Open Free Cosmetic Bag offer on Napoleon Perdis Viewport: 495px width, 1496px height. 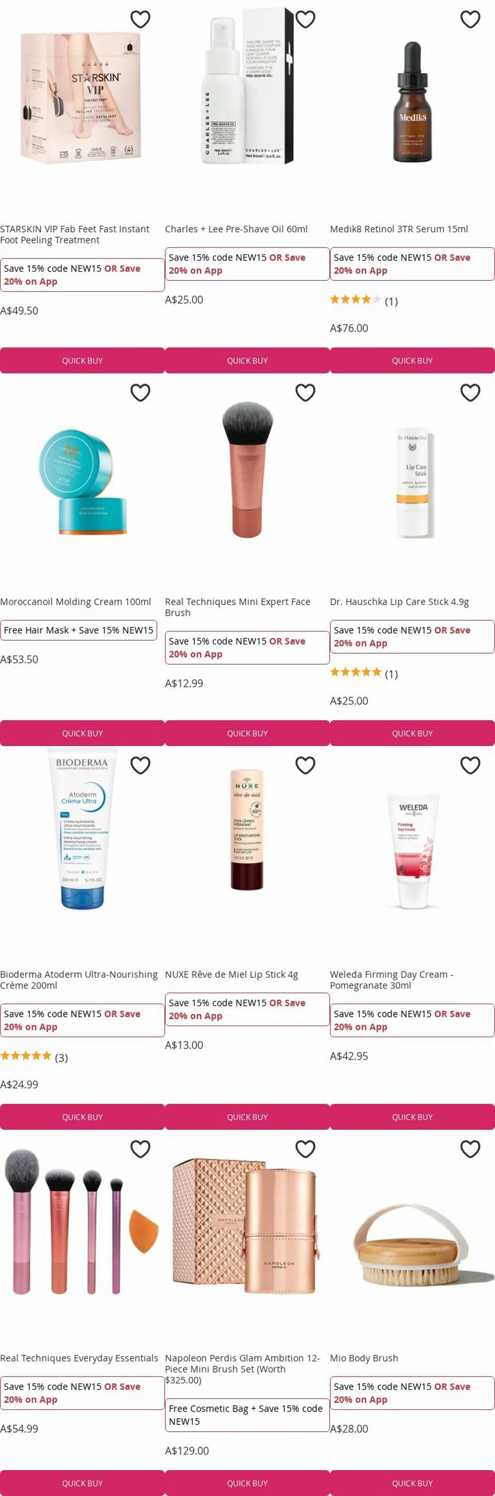click(x=247, y=1415)
